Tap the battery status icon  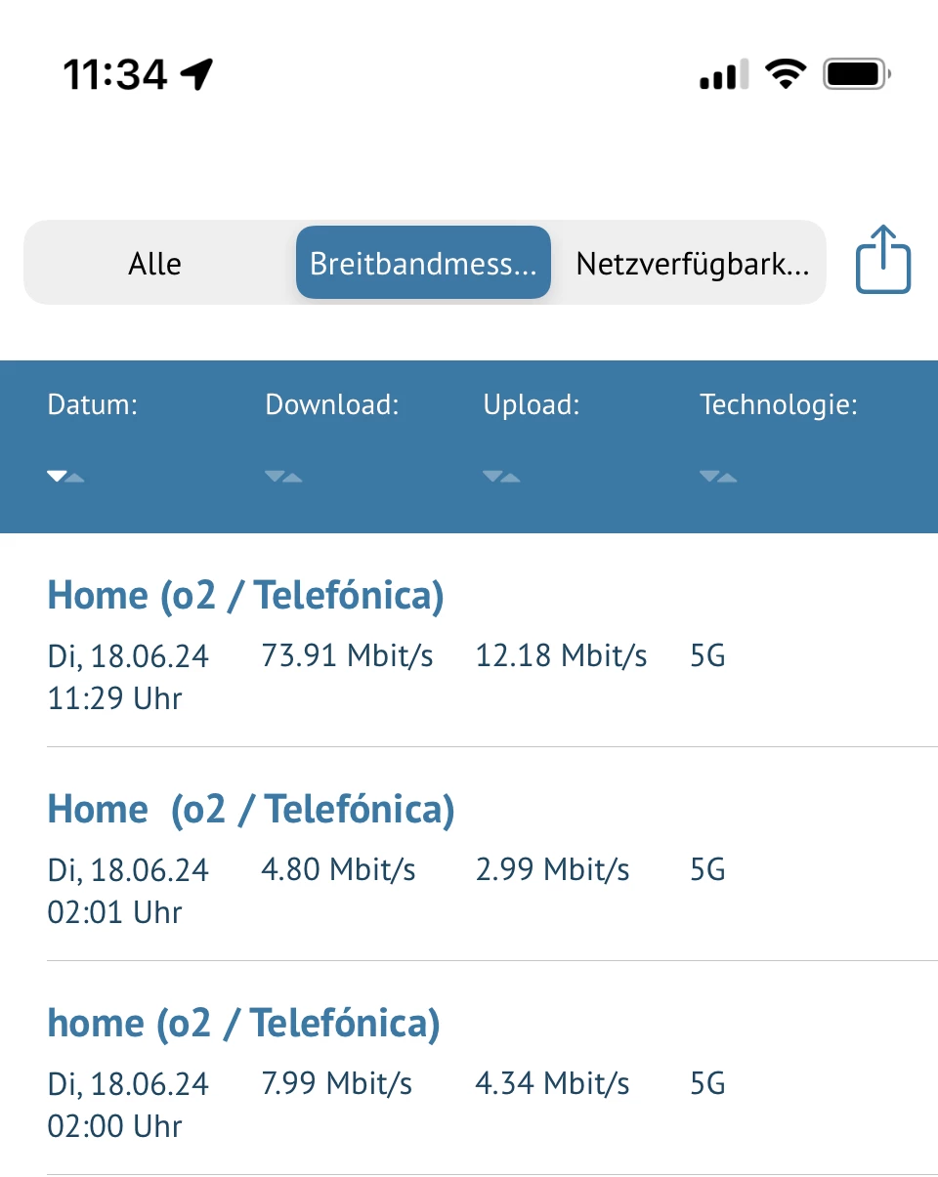[x=857, y=73]
